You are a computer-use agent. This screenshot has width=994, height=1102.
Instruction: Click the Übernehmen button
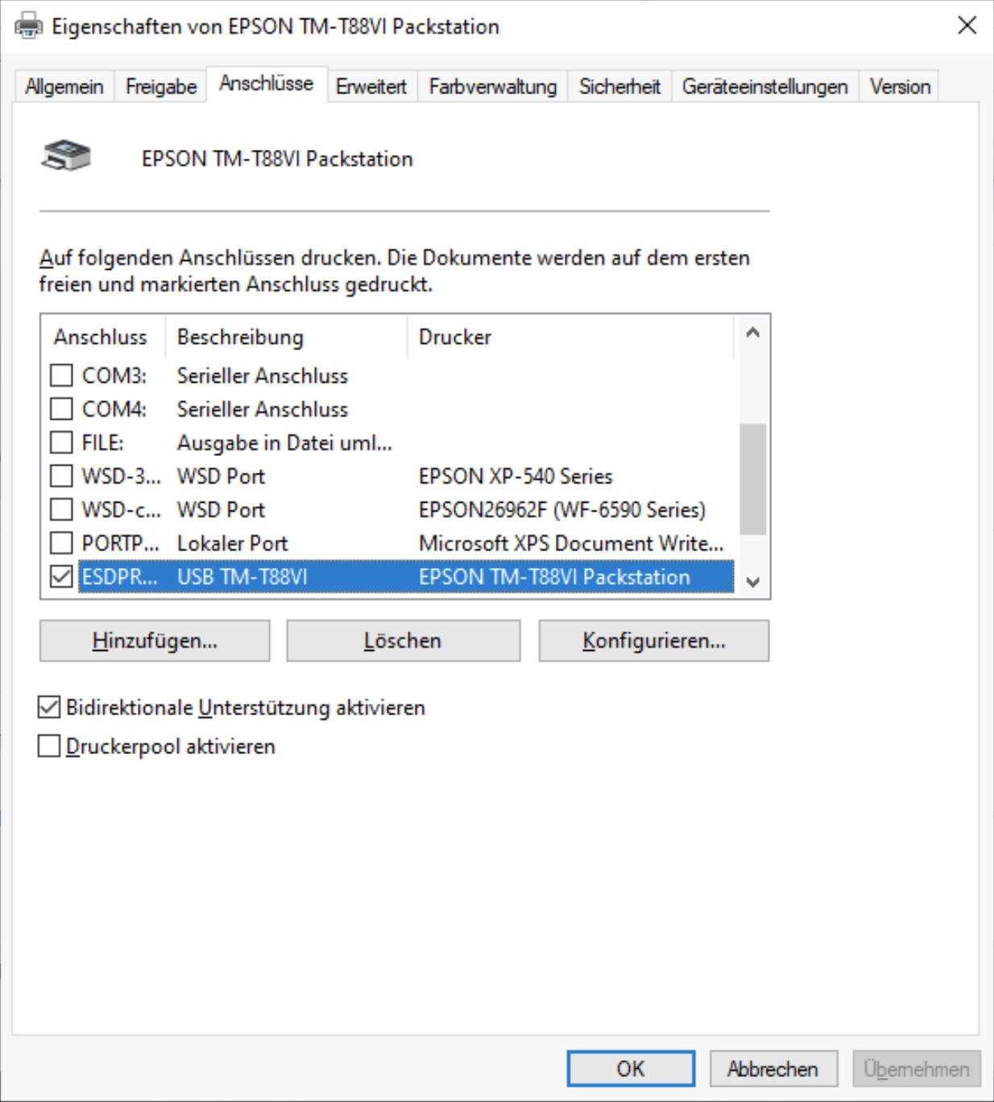(x=917, y=1069)
